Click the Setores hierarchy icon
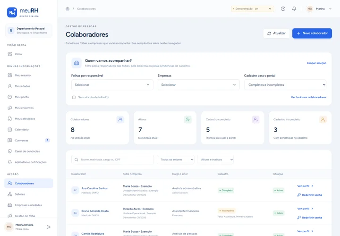Viewport: 340px width, 236px height. tap(10, 194)
